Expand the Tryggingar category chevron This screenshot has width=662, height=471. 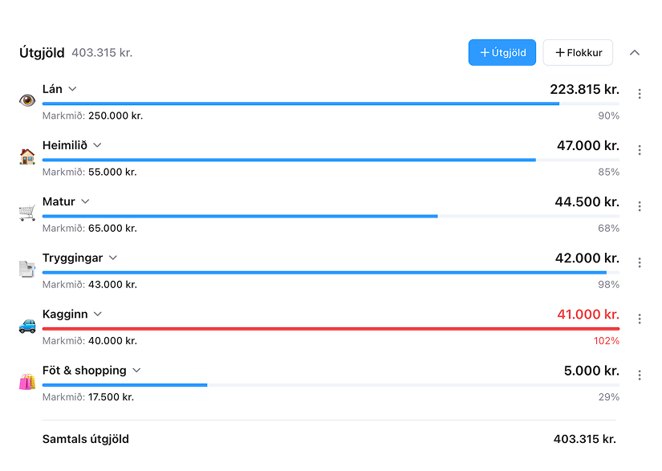113,258
